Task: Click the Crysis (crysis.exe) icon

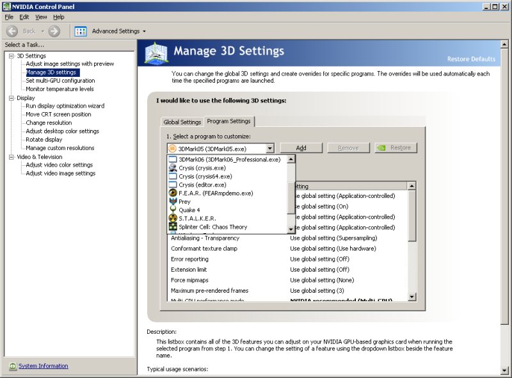Action: tap(173, 168)
